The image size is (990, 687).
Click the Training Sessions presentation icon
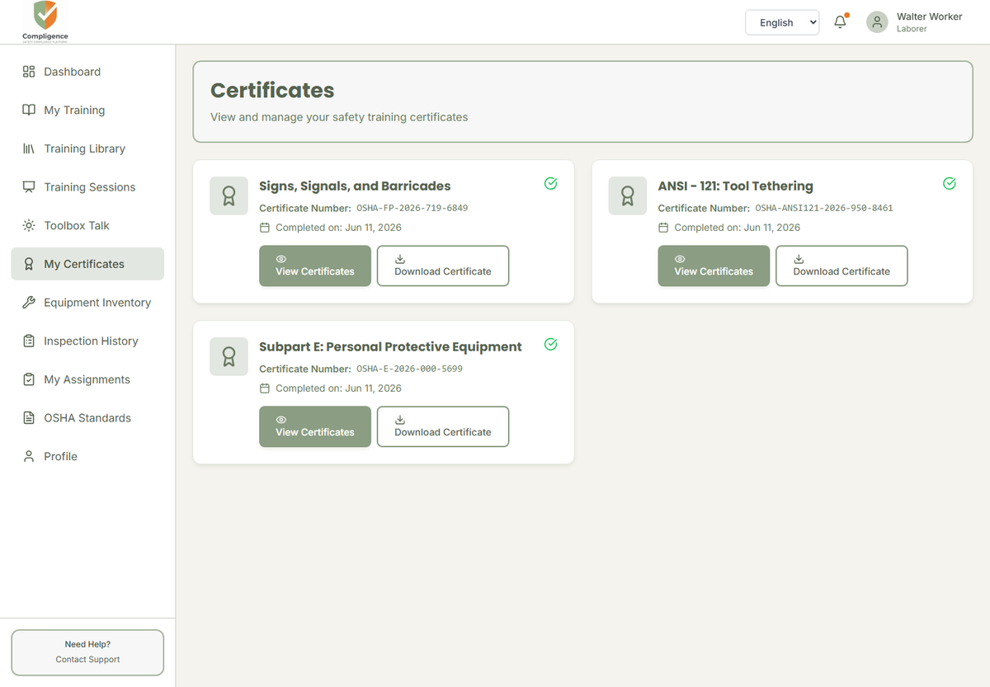pyautogui.click(x=29, y=187)
